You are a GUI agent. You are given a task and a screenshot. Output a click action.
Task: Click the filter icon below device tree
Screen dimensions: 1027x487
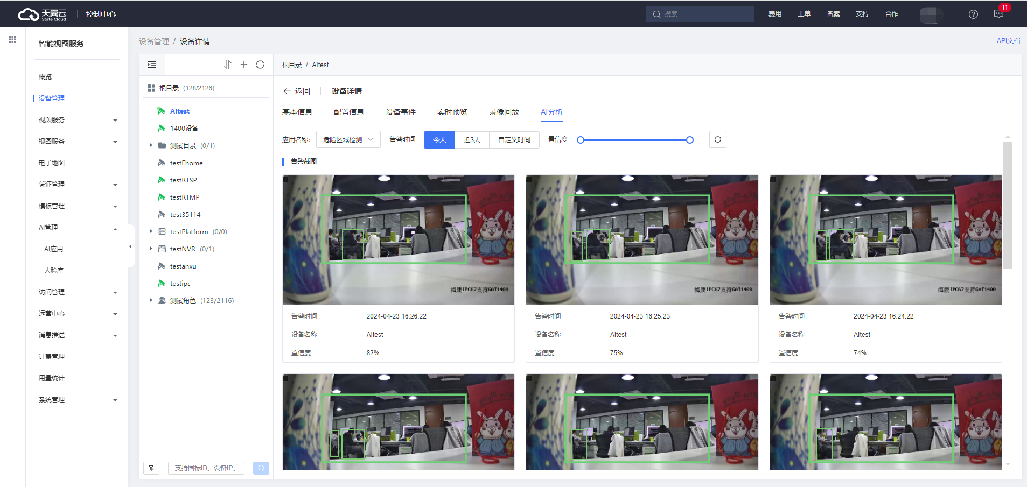click(x=151, y=468)
